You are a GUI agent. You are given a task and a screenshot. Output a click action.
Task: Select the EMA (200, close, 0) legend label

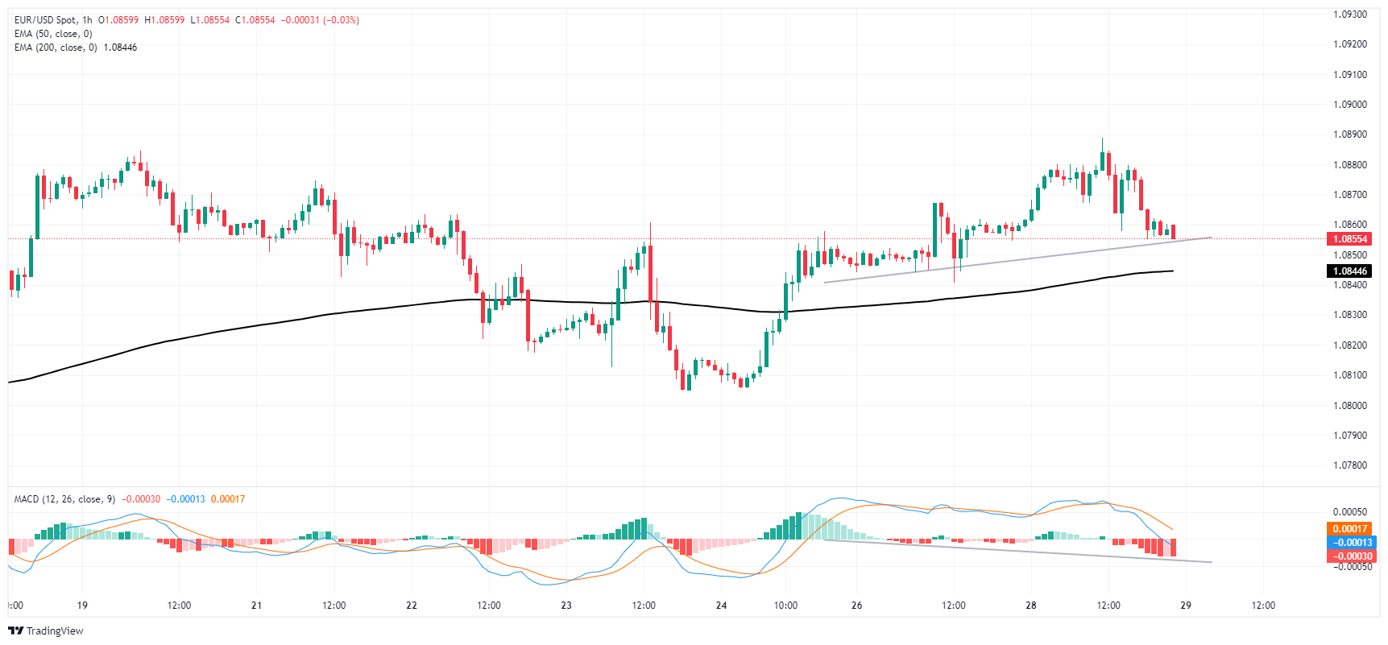tap(55, 48)
